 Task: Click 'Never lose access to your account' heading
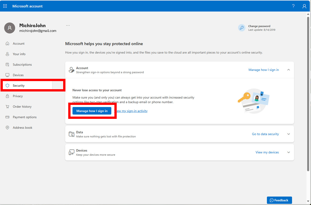[x=97, y=90]
